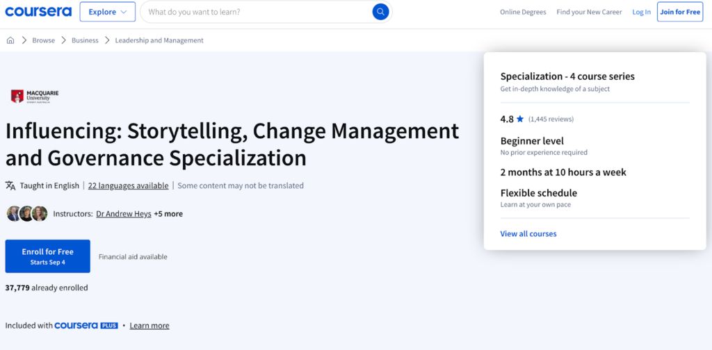Open the Learn more link
The width and height of the screenshot is (712, 350).
(x=149, y=326)
